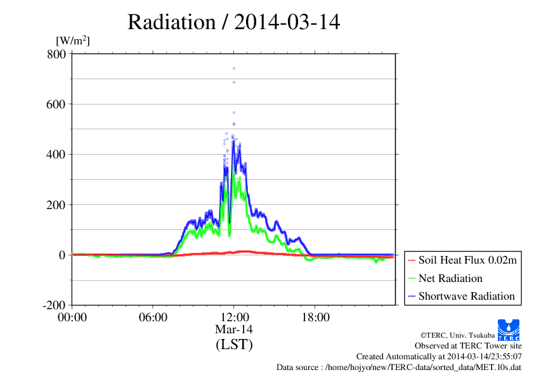This screenshot has width=534, height=377.
Task: Click the y-axis value '-200'
Action: point(54,305)
